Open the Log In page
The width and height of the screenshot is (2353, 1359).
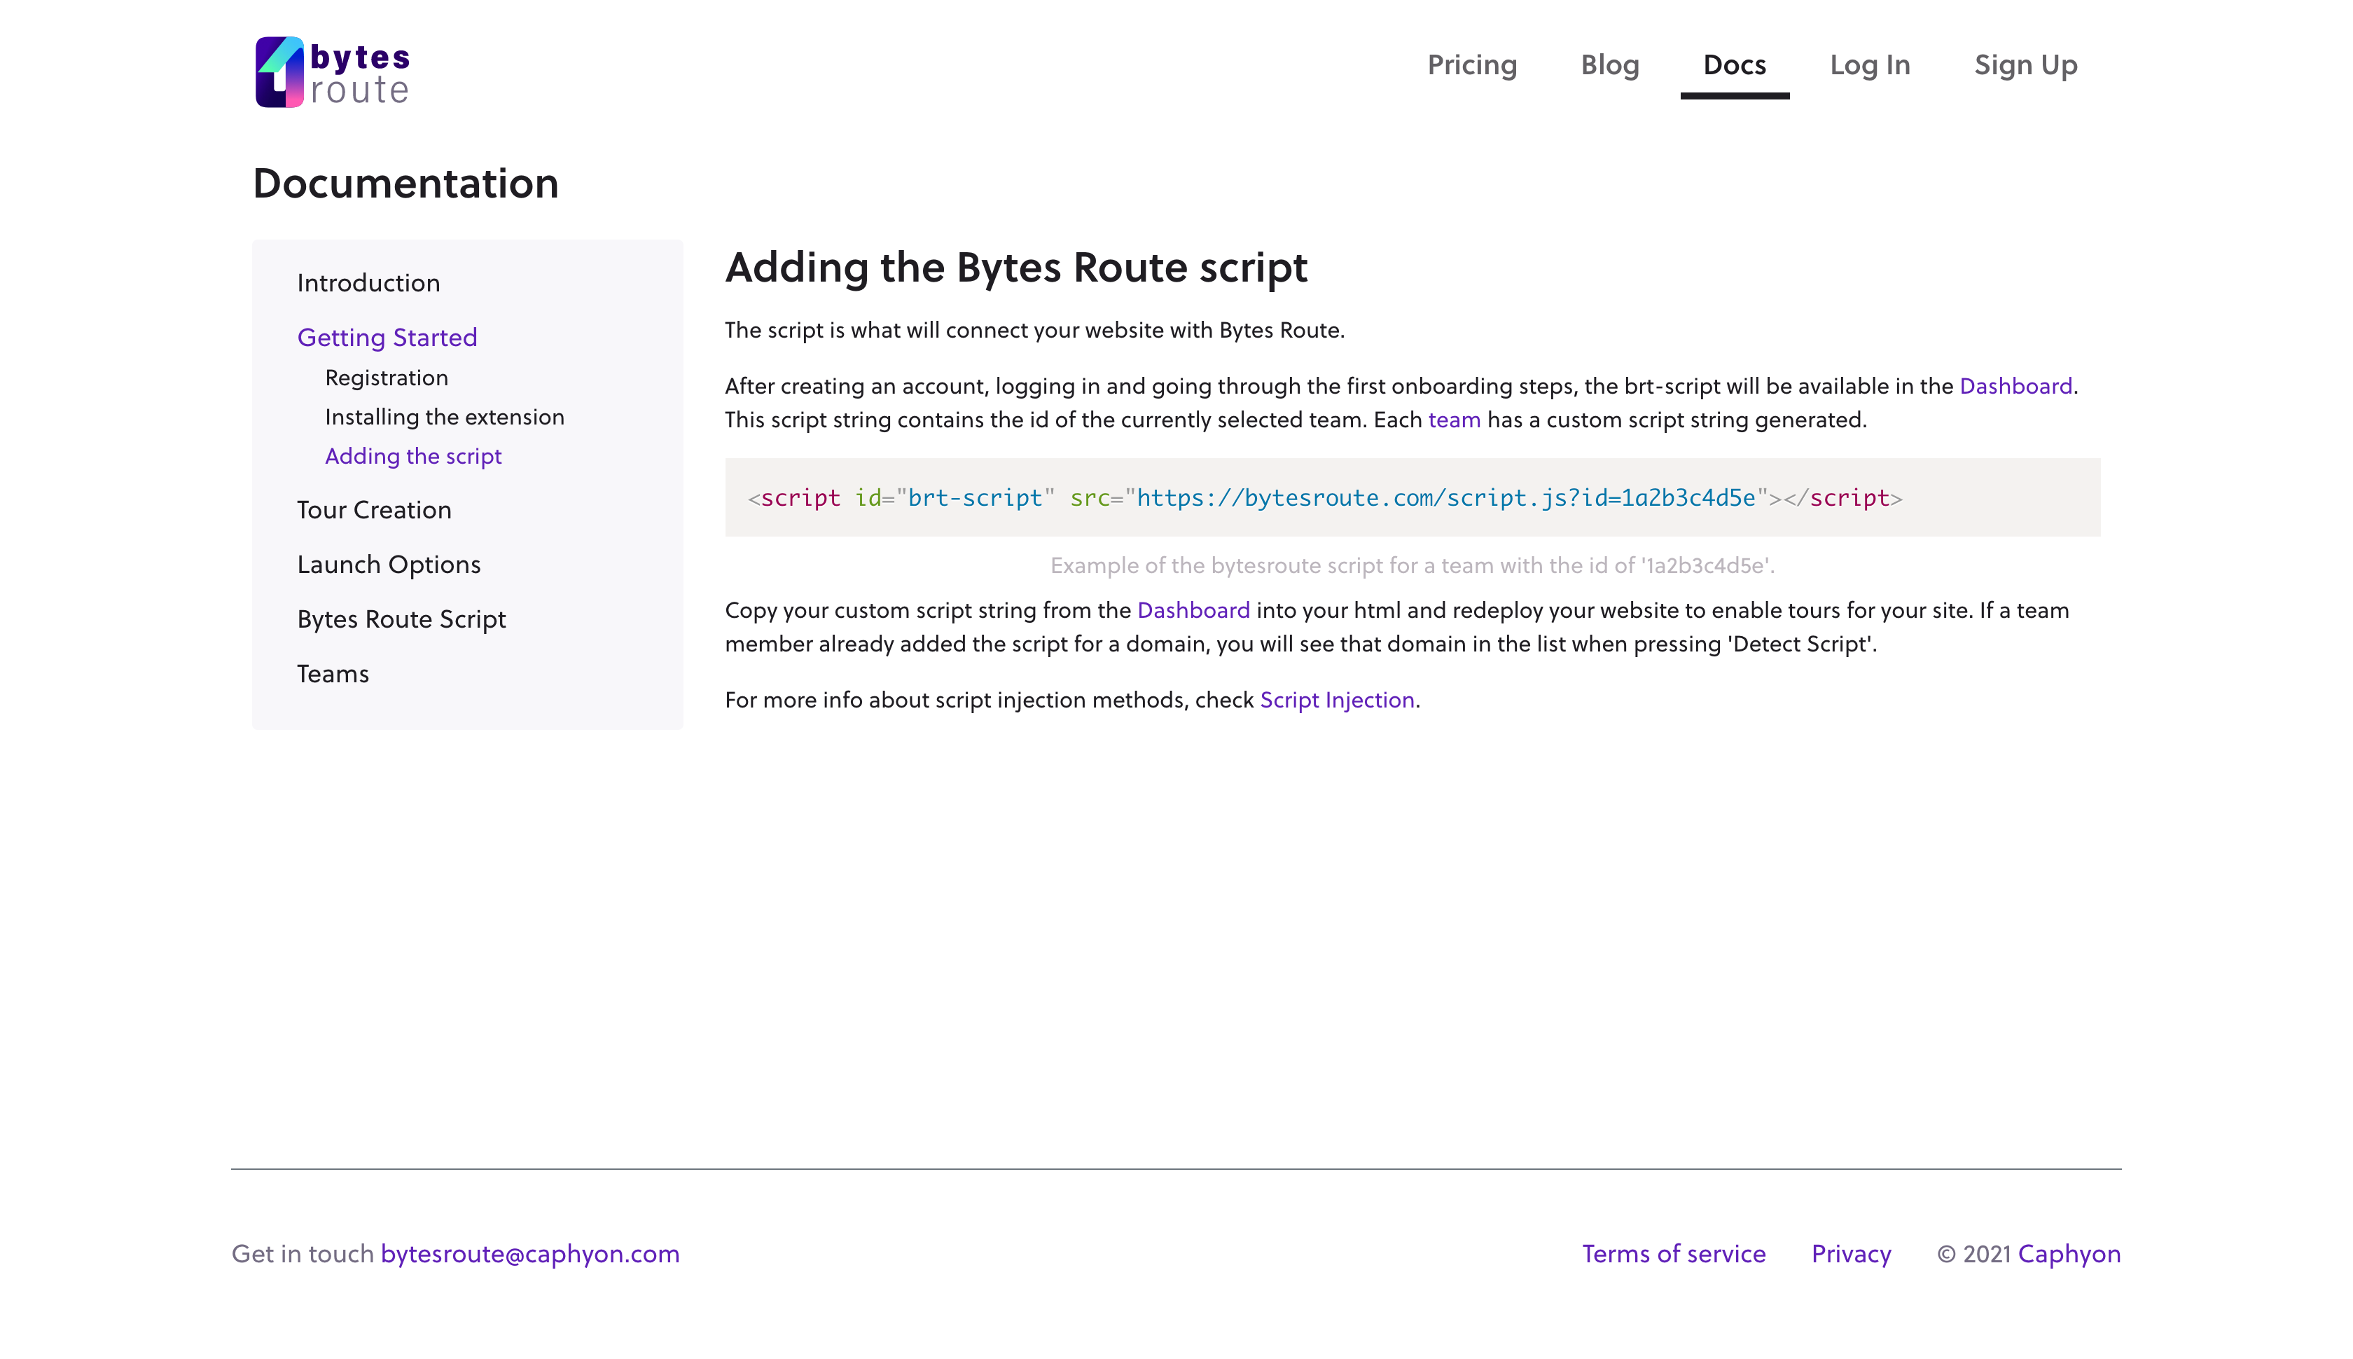coord(1869,64)
